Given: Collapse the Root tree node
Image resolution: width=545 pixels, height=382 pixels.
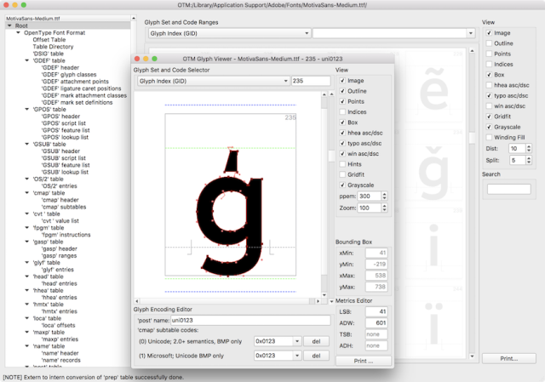Looking at the screenshot, I should [x=9, y=26].
